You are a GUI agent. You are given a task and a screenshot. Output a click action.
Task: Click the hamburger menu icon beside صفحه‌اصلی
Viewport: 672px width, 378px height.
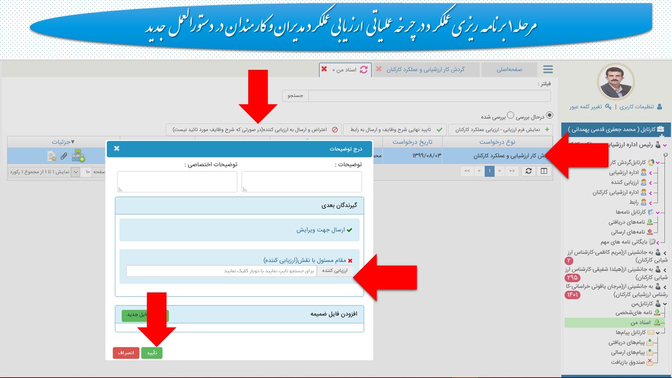point(548,70)
